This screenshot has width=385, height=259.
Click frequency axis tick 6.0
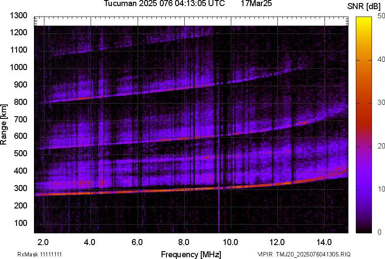[137, 242]
